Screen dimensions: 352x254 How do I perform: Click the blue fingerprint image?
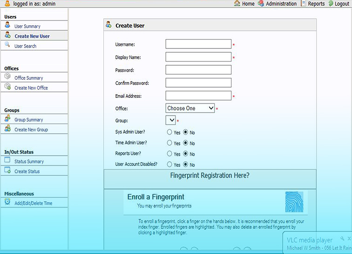(x=294, y=202)
